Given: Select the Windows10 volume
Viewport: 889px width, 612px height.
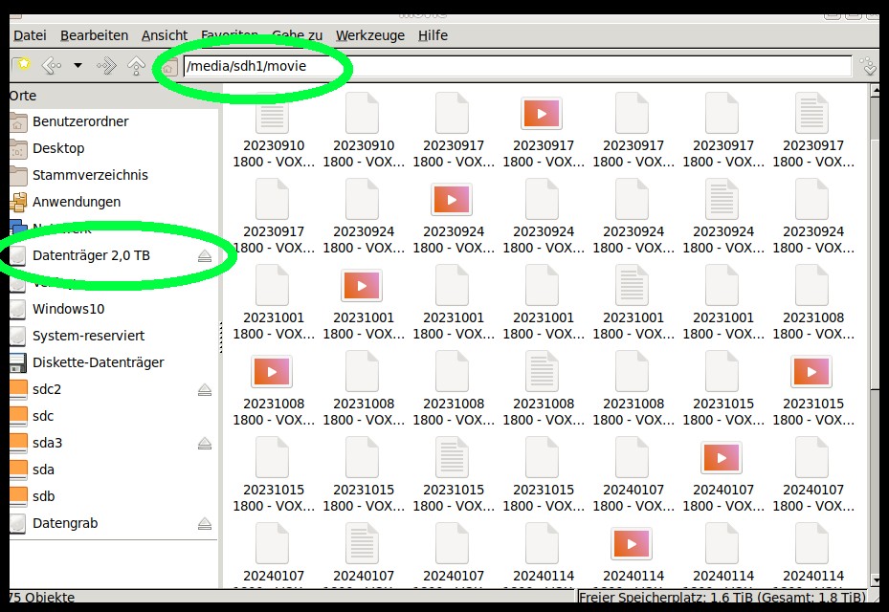Looking at the screenshot, I should click(113, 309).
